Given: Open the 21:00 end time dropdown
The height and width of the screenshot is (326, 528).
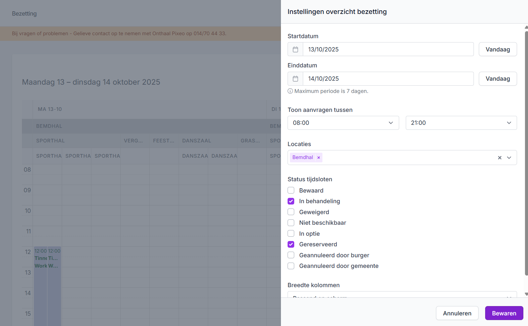Looking at the screenshot, I should coord(461,123).
